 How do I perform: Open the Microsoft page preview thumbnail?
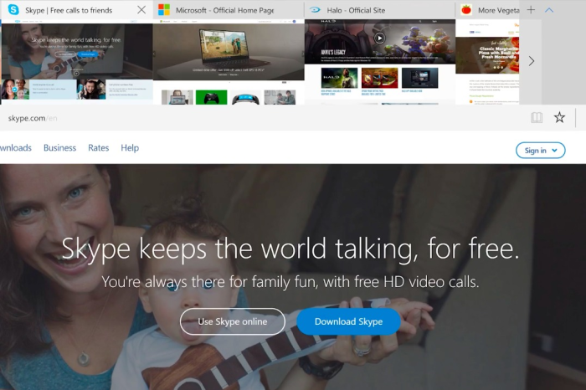[x=229, y=62]
